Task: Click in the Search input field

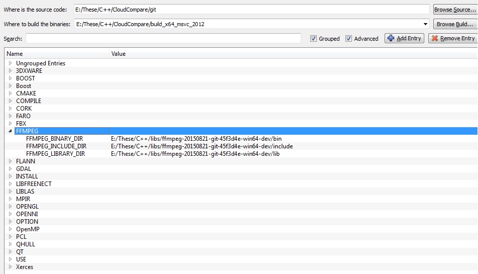Action: coord(163,39)
